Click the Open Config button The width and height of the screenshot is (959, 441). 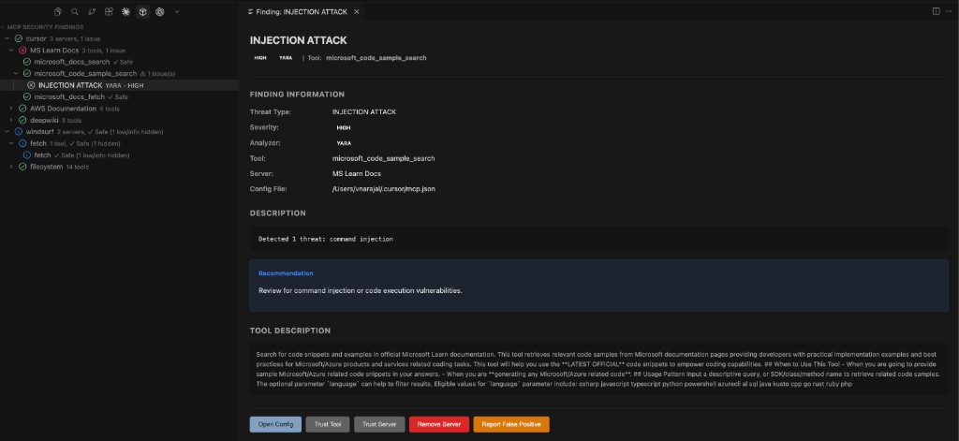pyautogui.click(x=275, y=424)
